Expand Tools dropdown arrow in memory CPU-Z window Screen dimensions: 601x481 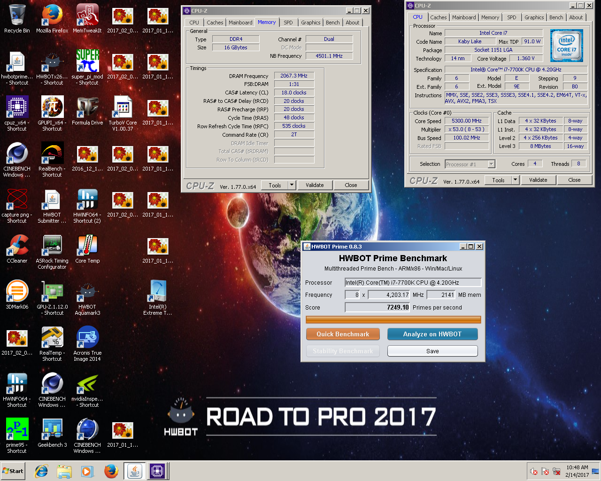(x=292, y=185)
